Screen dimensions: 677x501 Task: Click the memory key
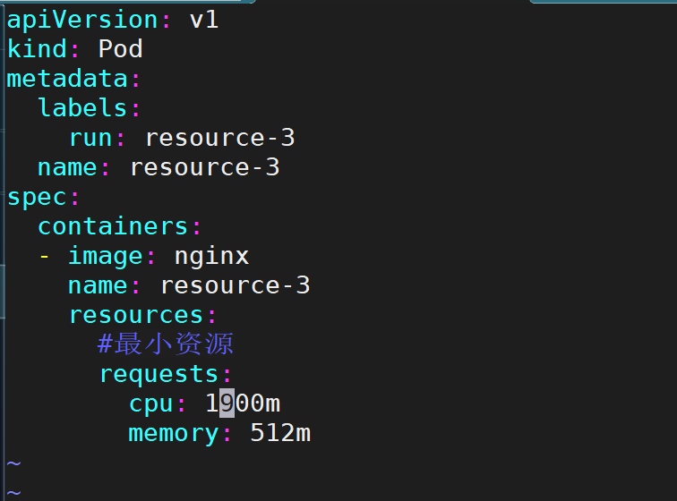(173, 433)
